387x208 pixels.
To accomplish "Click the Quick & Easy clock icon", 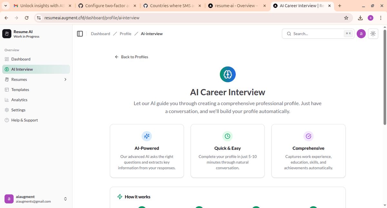I will point(227,136).
